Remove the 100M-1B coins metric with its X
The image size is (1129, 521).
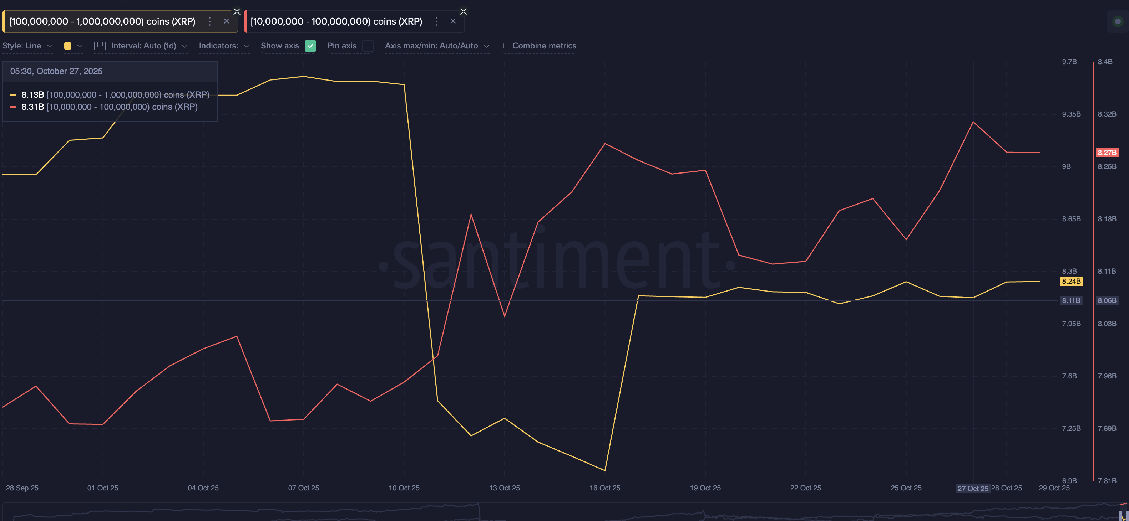(227, 21)
